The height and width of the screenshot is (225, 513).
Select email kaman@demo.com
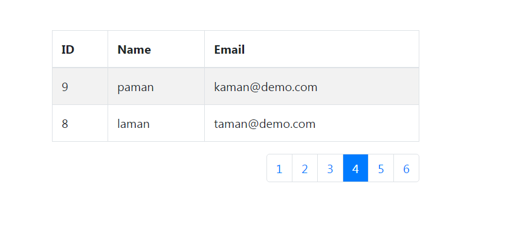[266, 87]
